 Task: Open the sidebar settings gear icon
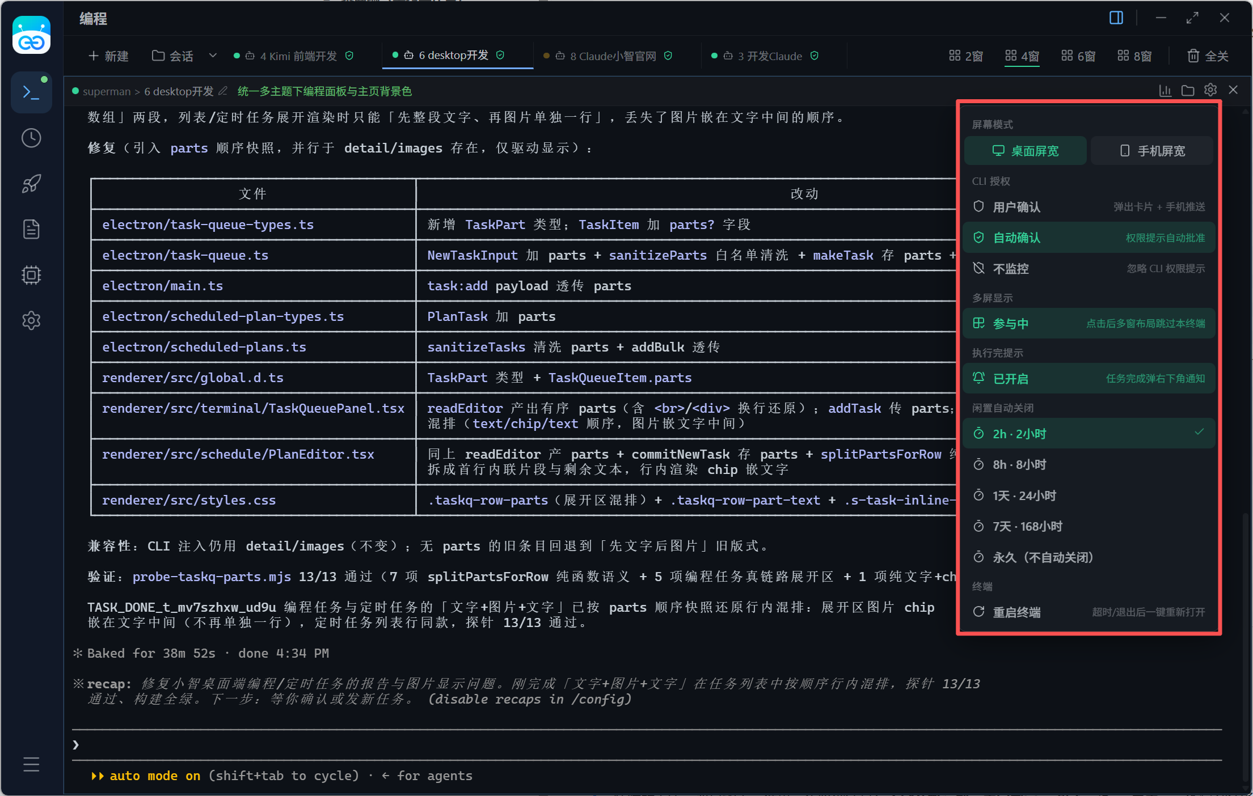coord(31,321)
